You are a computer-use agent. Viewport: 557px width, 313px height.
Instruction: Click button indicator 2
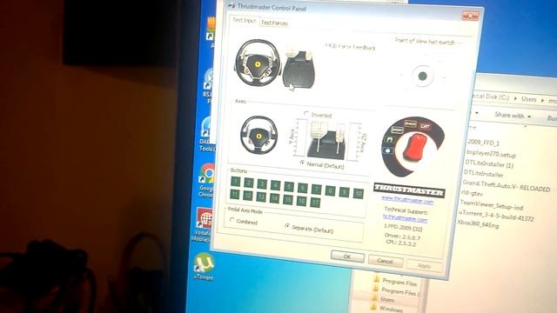(x=249, y=183)
